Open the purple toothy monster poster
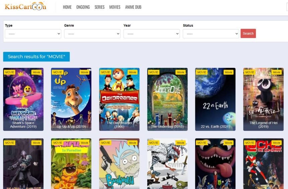 pyautogui.click(x=215, y=164)
